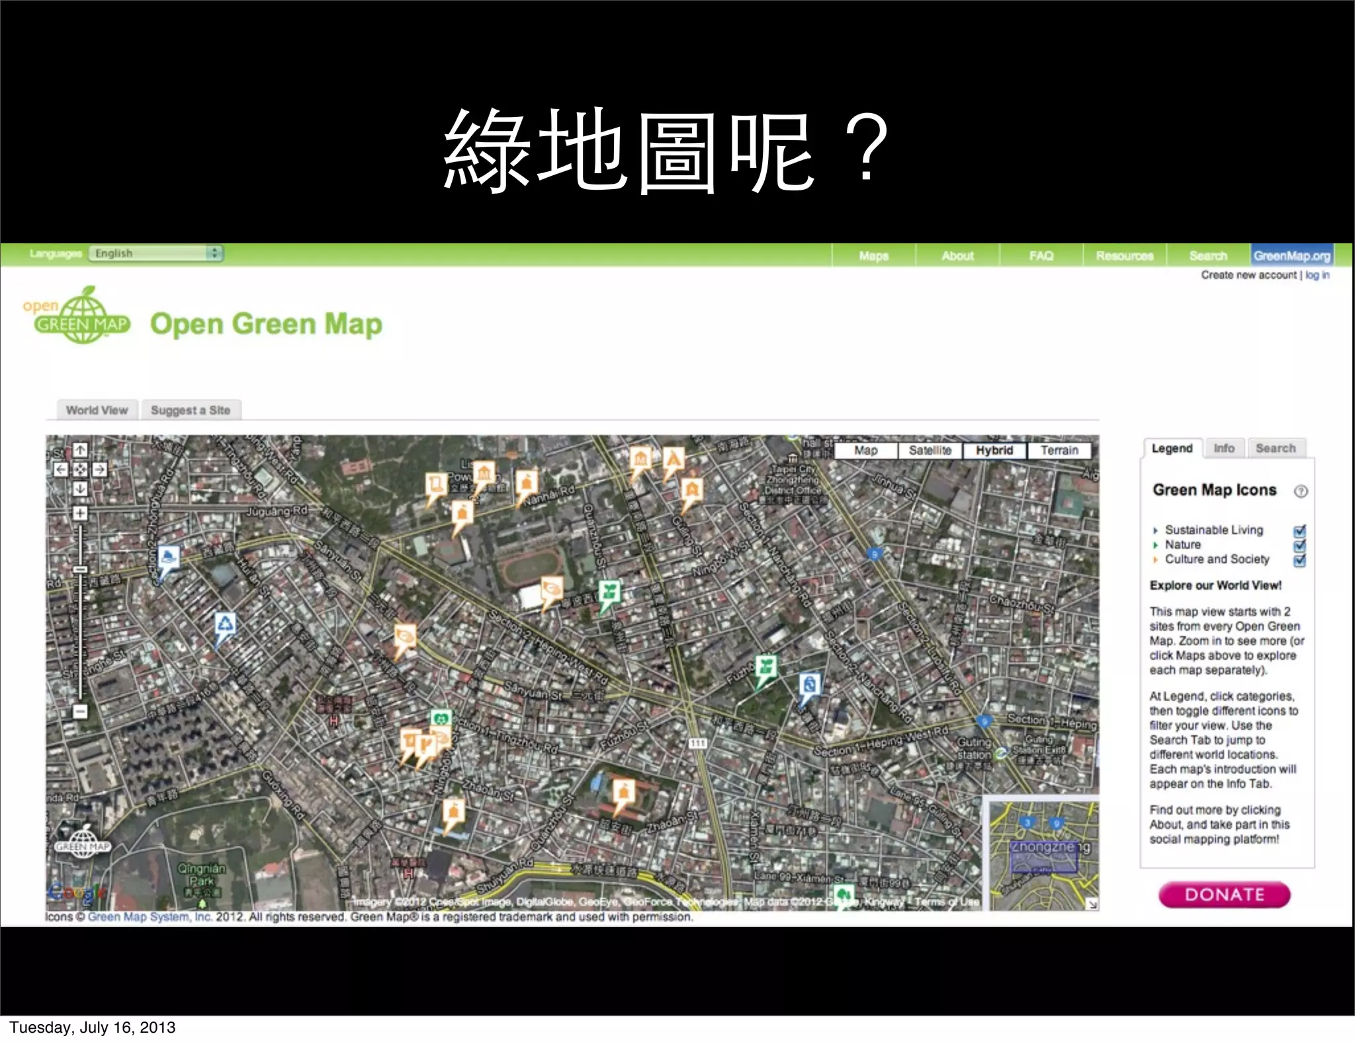The width and height of the screenshot is (1355, 1042).
Task: Click the Create new account link
Action: [1248, 275]
